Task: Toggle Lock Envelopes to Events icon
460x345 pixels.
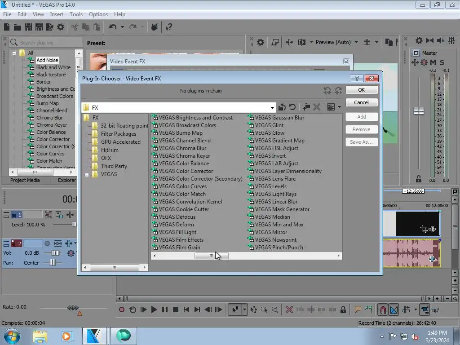Action: [425, 310]
